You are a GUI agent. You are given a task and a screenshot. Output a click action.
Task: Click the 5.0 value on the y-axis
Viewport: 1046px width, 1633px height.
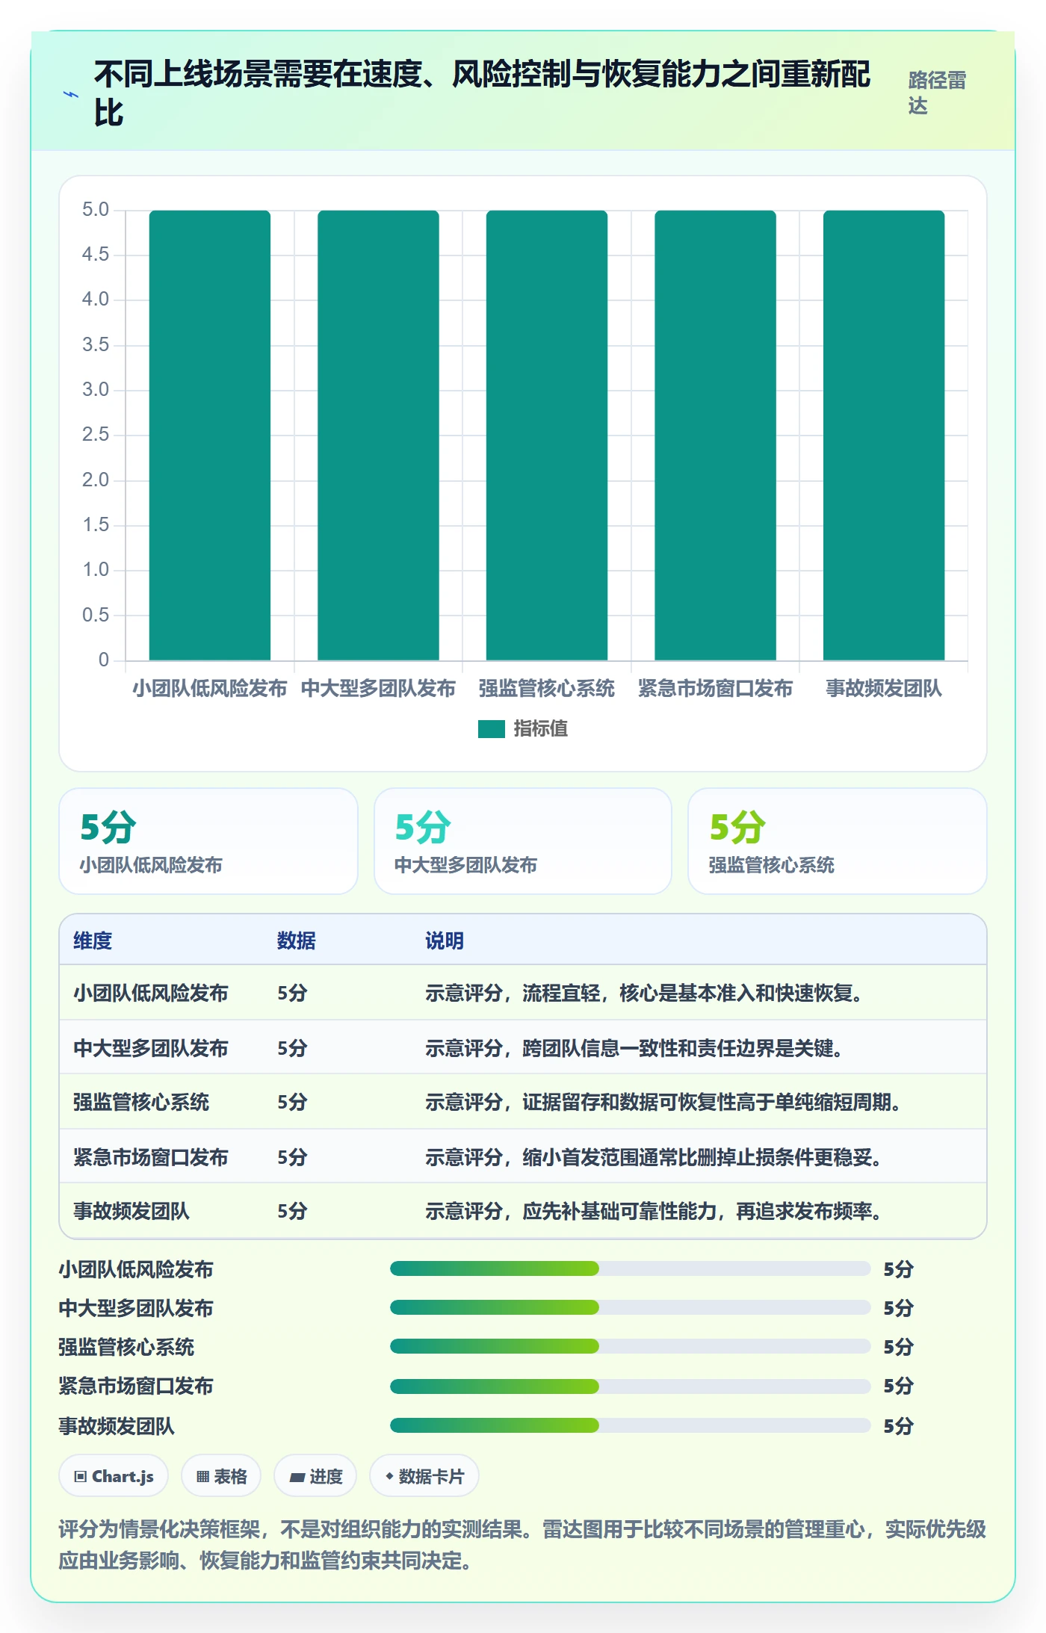coord(96,209)
